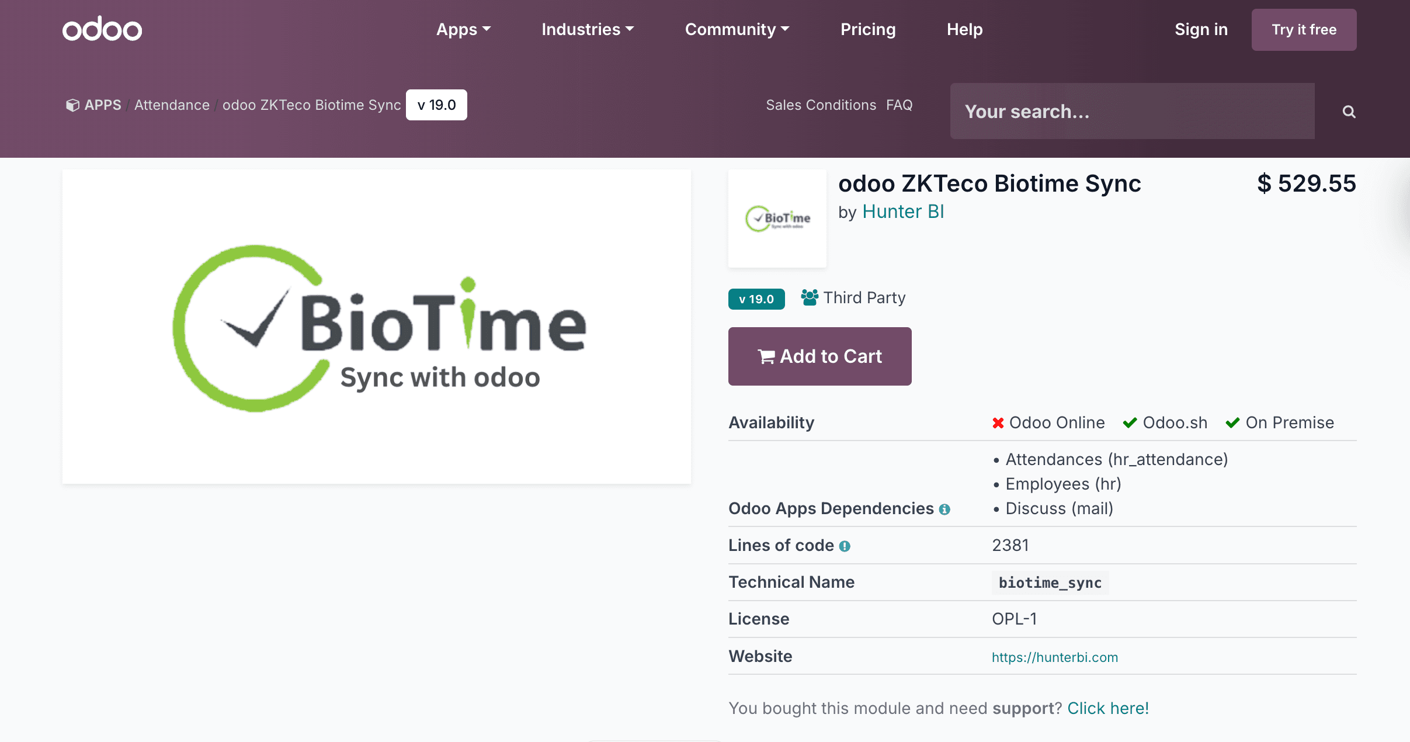
Task: Open the FAQ link
Action: (899, 105)
